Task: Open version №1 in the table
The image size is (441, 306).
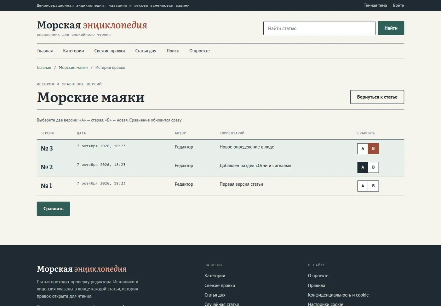Action: [x=46, y=185]
